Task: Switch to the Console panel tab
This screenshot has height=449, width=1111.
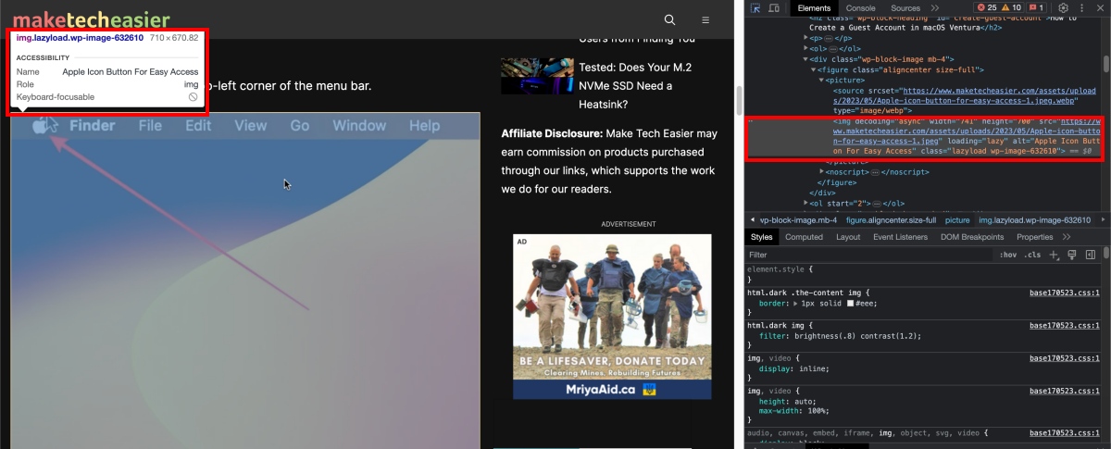Action: (x=860, y=8)
